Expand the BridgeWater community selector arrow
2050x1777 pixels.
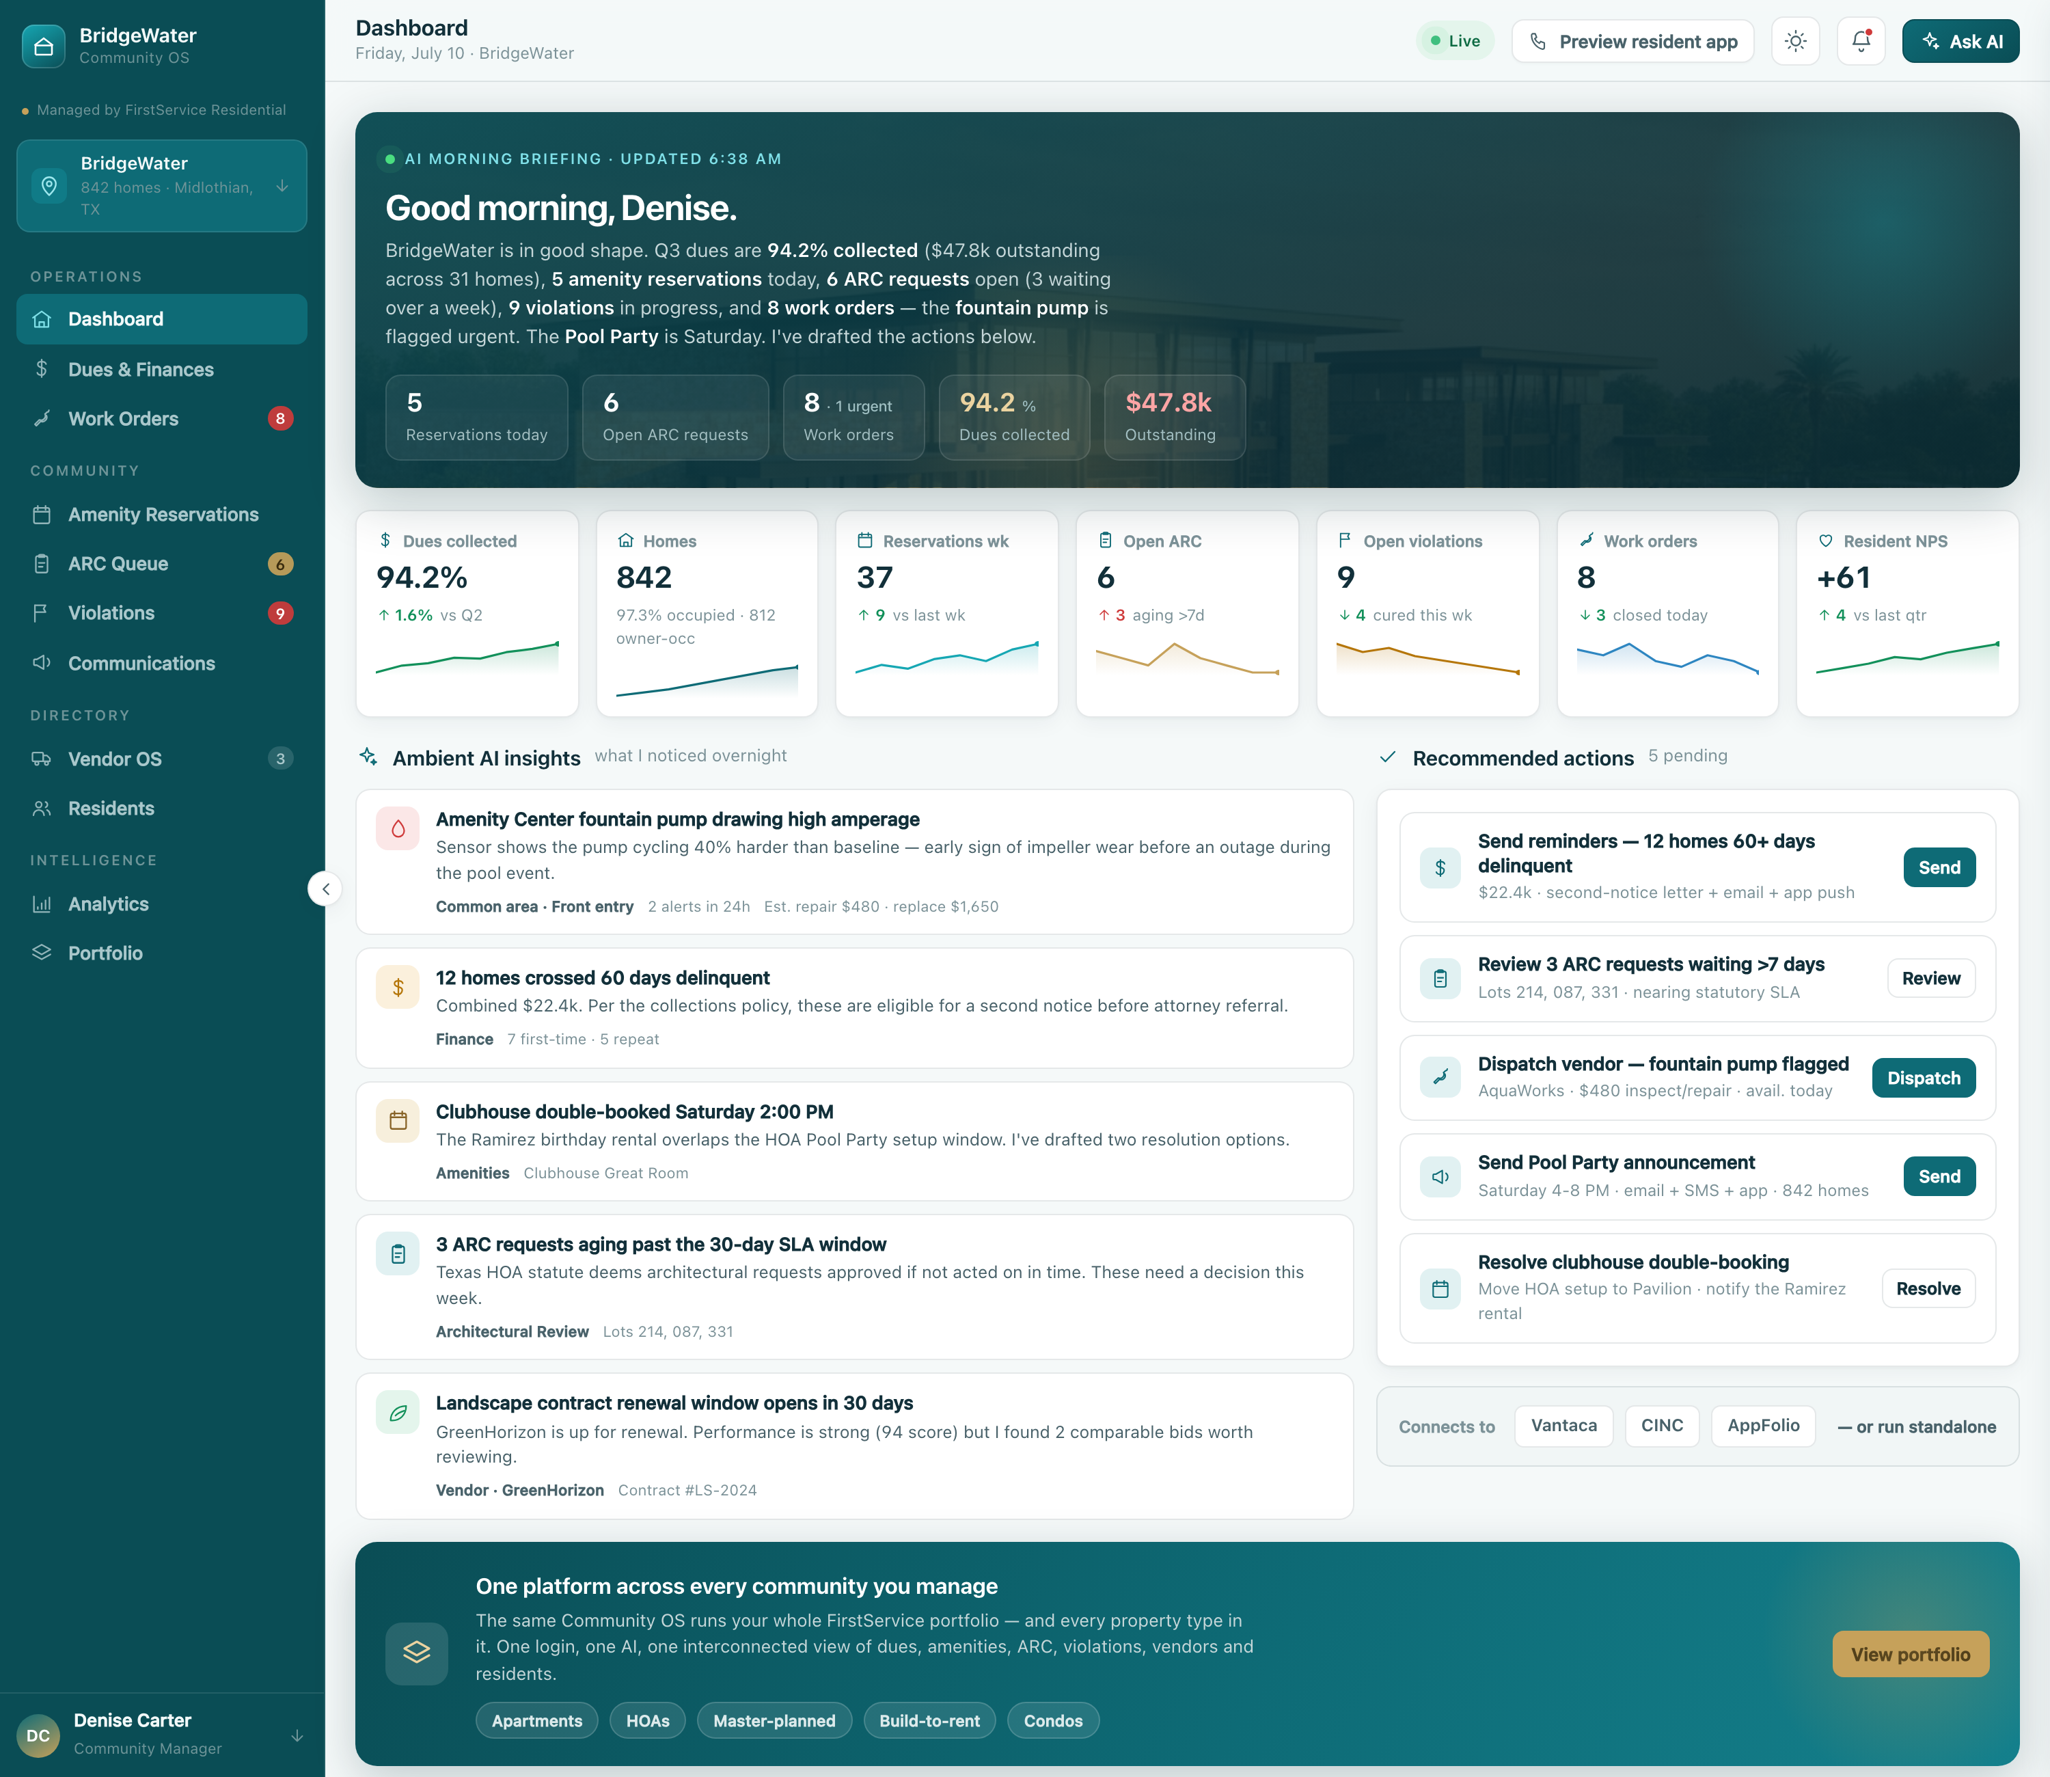point(282,185)
